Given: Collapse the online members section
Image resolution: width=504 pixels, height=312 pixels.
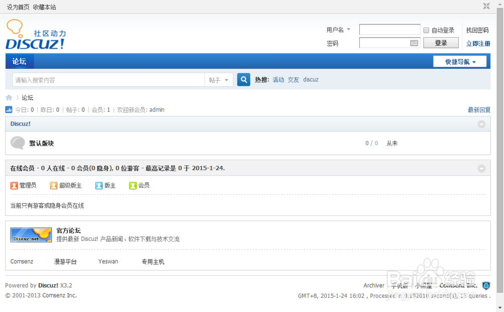Looking at the screenshot, I should (x=481, y=168).
